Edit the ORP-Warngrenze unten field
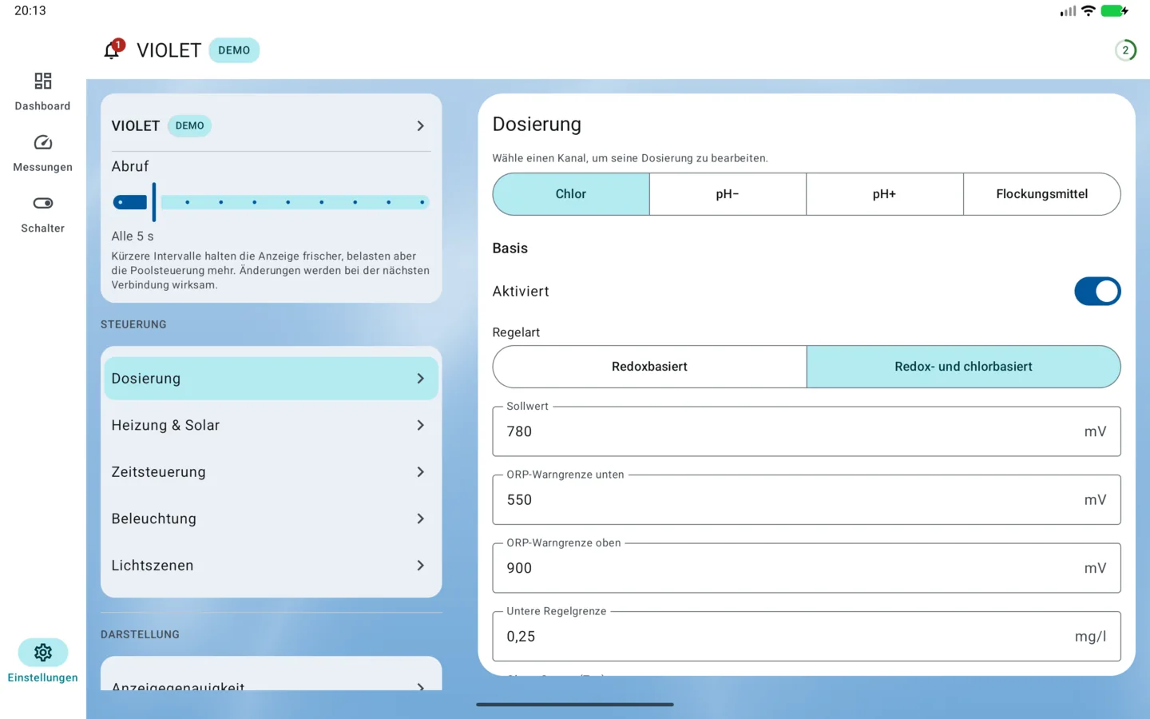Viewport: 1150px width, 719px height. [807, 500]
